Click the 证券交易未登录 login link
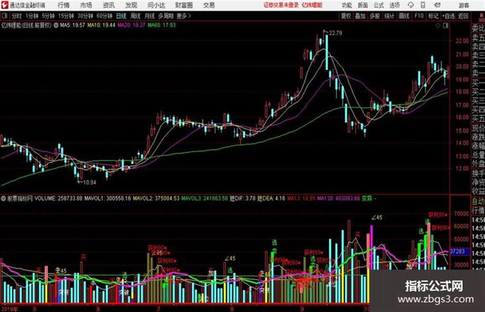The image size is (485, 312). [x=281, y=5]
